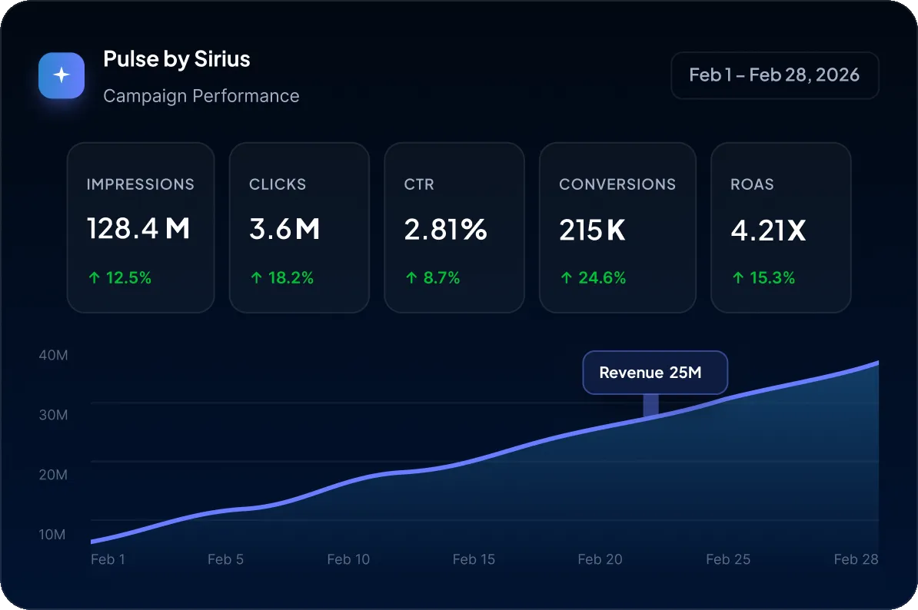Click the 'Campaign Performance' subtitle

tap(201, 96)
